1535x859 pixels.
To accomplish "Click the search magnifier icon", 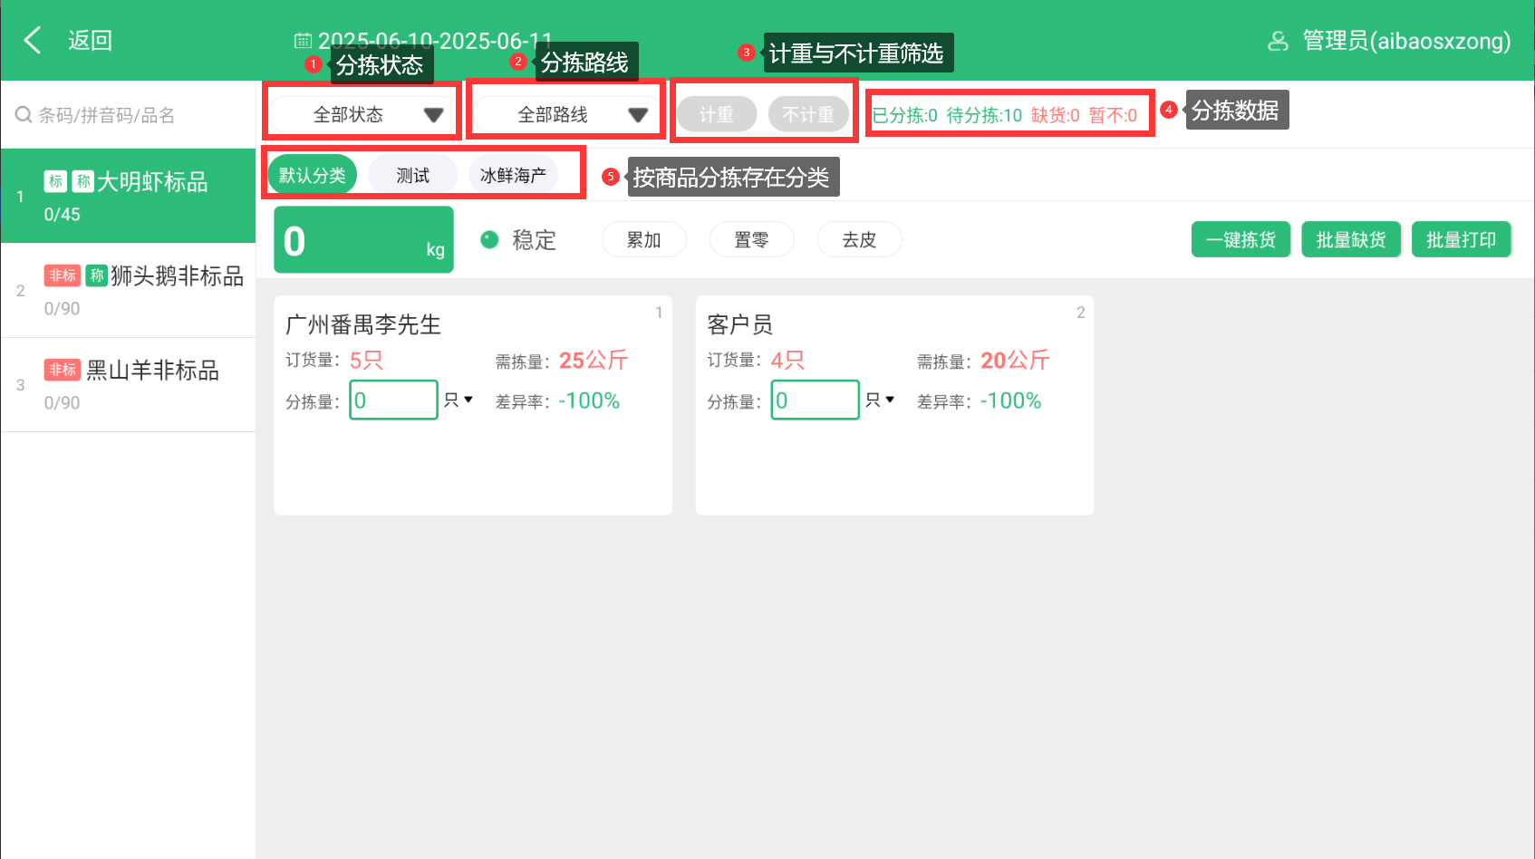I will tap(23, 115).
